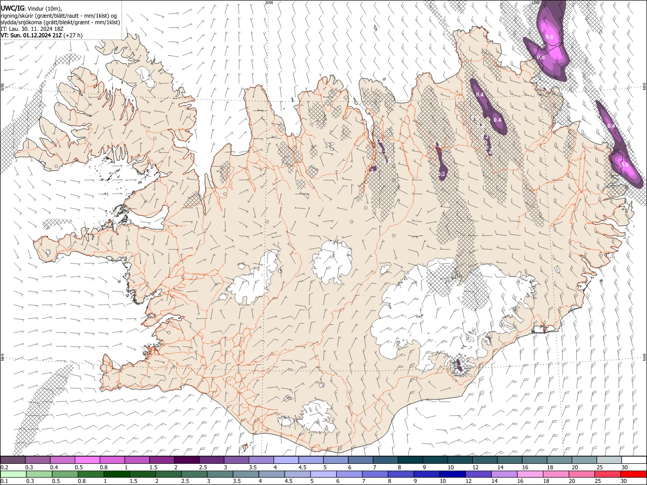Pick the bright red 30 swatch in lower legend
The width and height of the screenshot is (647, 485).
(633, 474)
